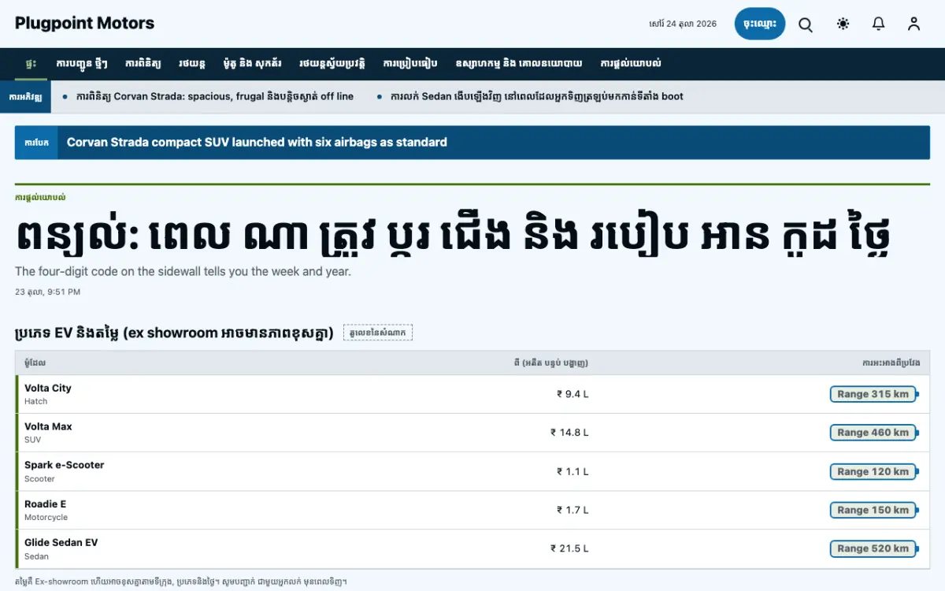
Task: Click the Hatch body type label
Action: pyautogui.click(x=35, y=401)
